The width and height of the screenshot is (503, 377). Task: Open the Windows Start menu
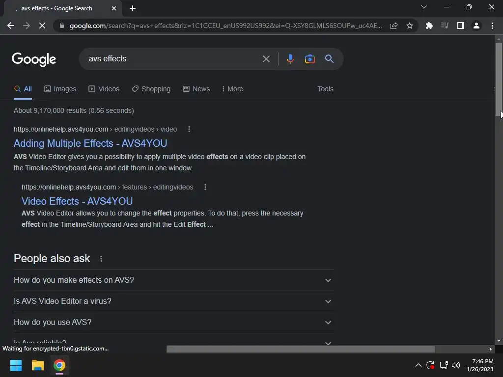[x=16, y=365]
